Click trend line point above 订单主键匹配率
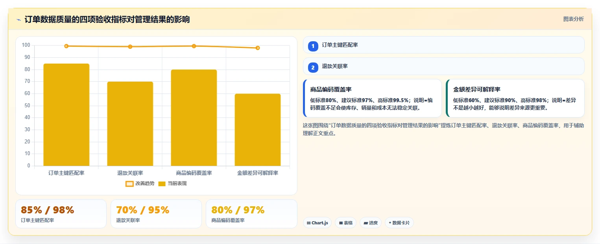600x244 pixels. (x=66, y=46)
